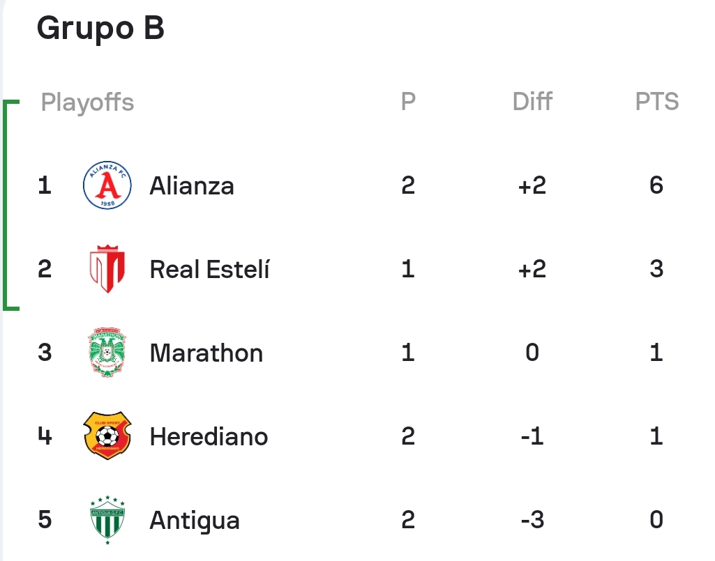Open the Real Estelí team link

(x=209, y=269)
